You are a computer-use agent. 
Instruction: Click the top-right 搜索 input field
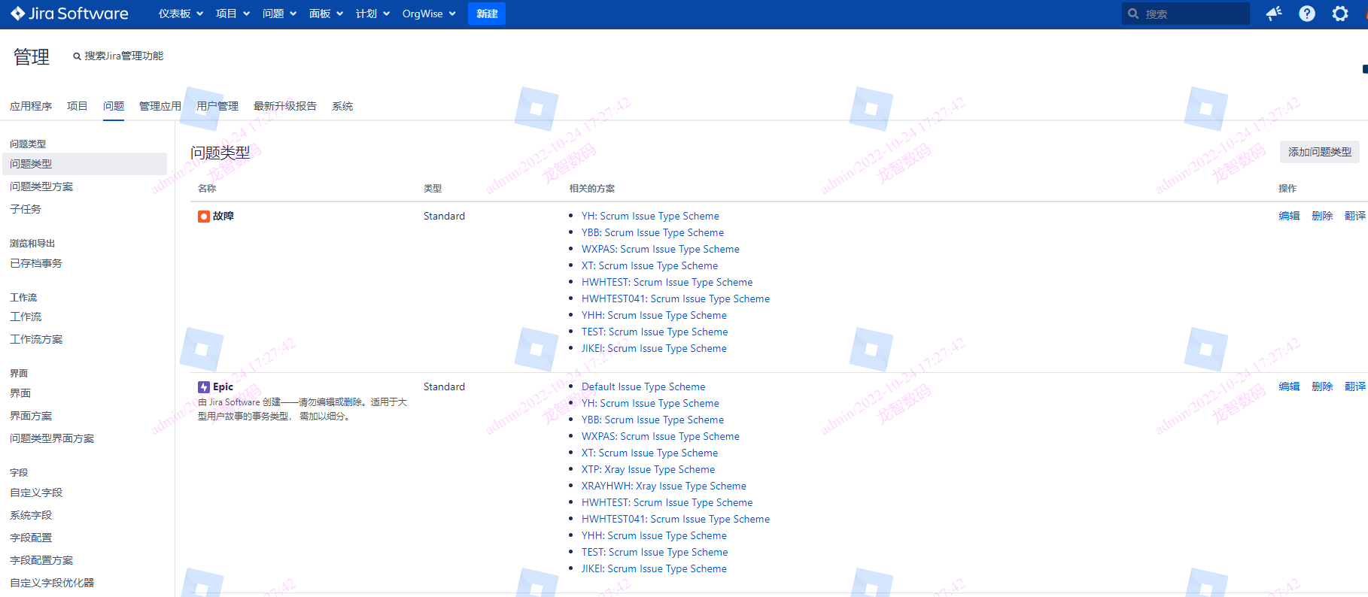pos(1193,14)
